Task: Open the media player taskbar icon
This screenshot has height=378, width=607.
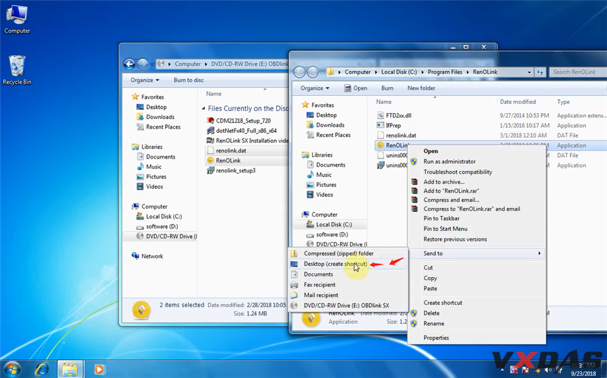Action: click(x=99, y=369)
